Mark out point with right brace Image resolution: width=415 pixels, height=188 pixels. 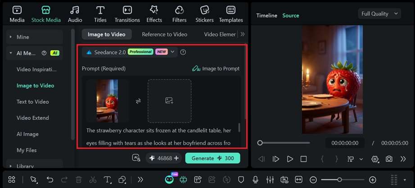(337, 159)
